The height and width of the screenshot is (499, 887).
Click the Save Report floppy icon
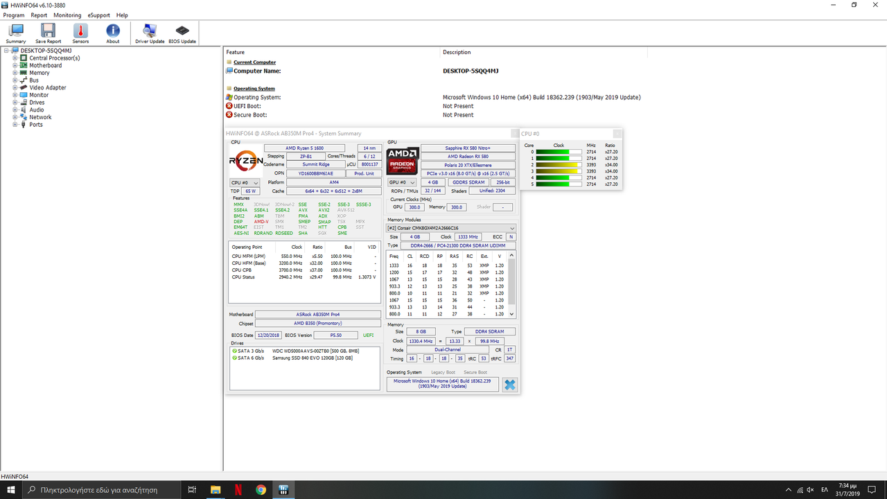click(49, 33)
